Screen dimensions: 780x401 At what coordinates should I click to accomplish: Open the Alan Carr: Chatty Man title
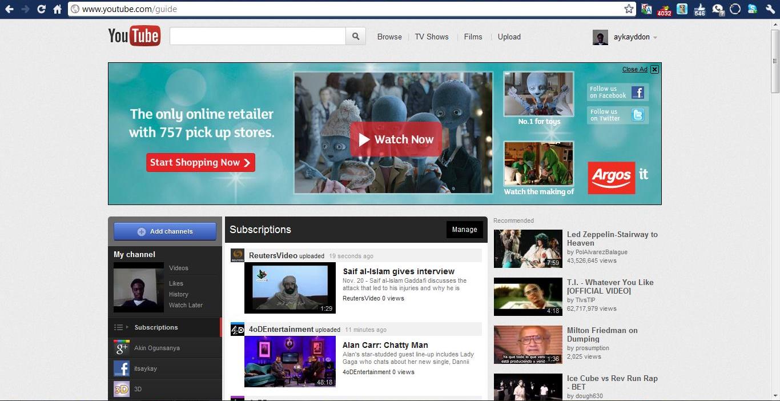point(385,345)
